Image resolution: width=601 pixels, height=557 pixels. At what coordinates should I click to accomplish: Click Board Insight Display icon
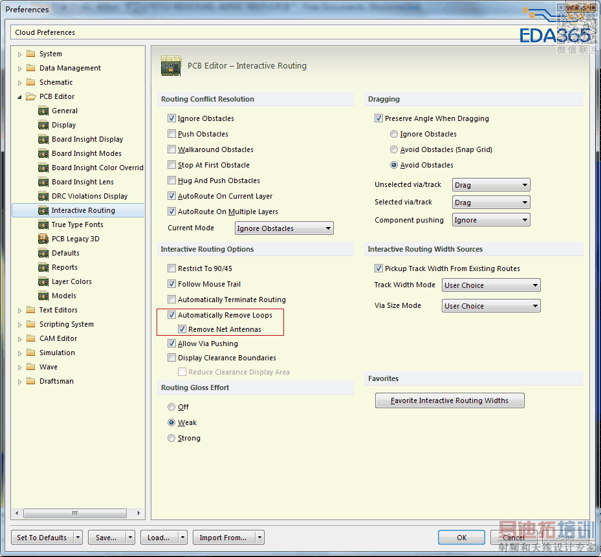pos(43,139)
